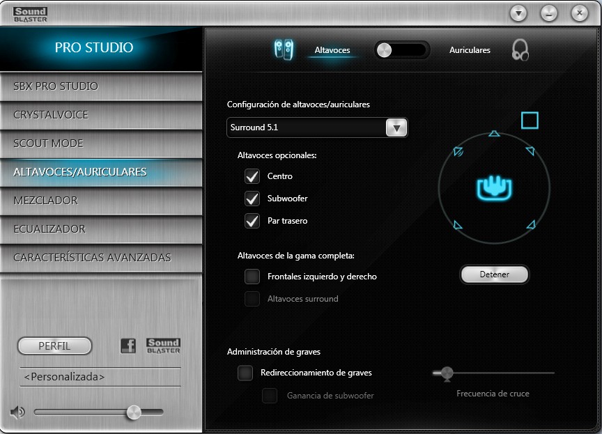Minimize the Sound Blaster window

click(548, 13)
